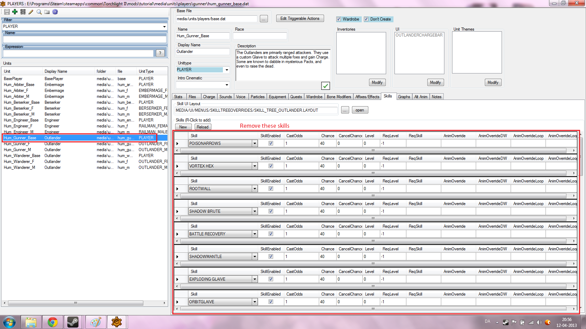Open folder icon in the toolbar
Image resolution: width=586 pixels, height=329 pixels.
coord(47,12)
